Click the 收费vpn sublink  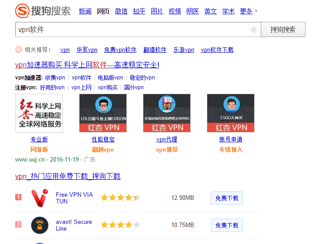[55, 78]
